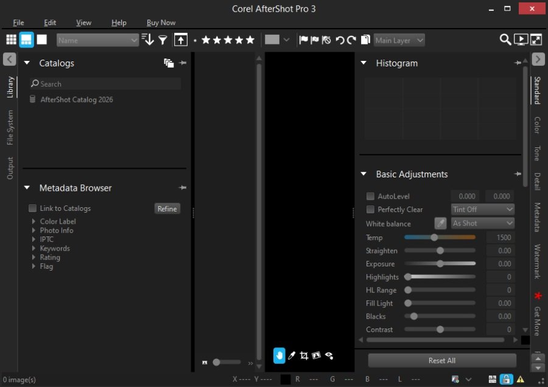Collapse the Basic Adjustments section
Viewport: 548px width, 387px height.
click(x=364, y=174)
